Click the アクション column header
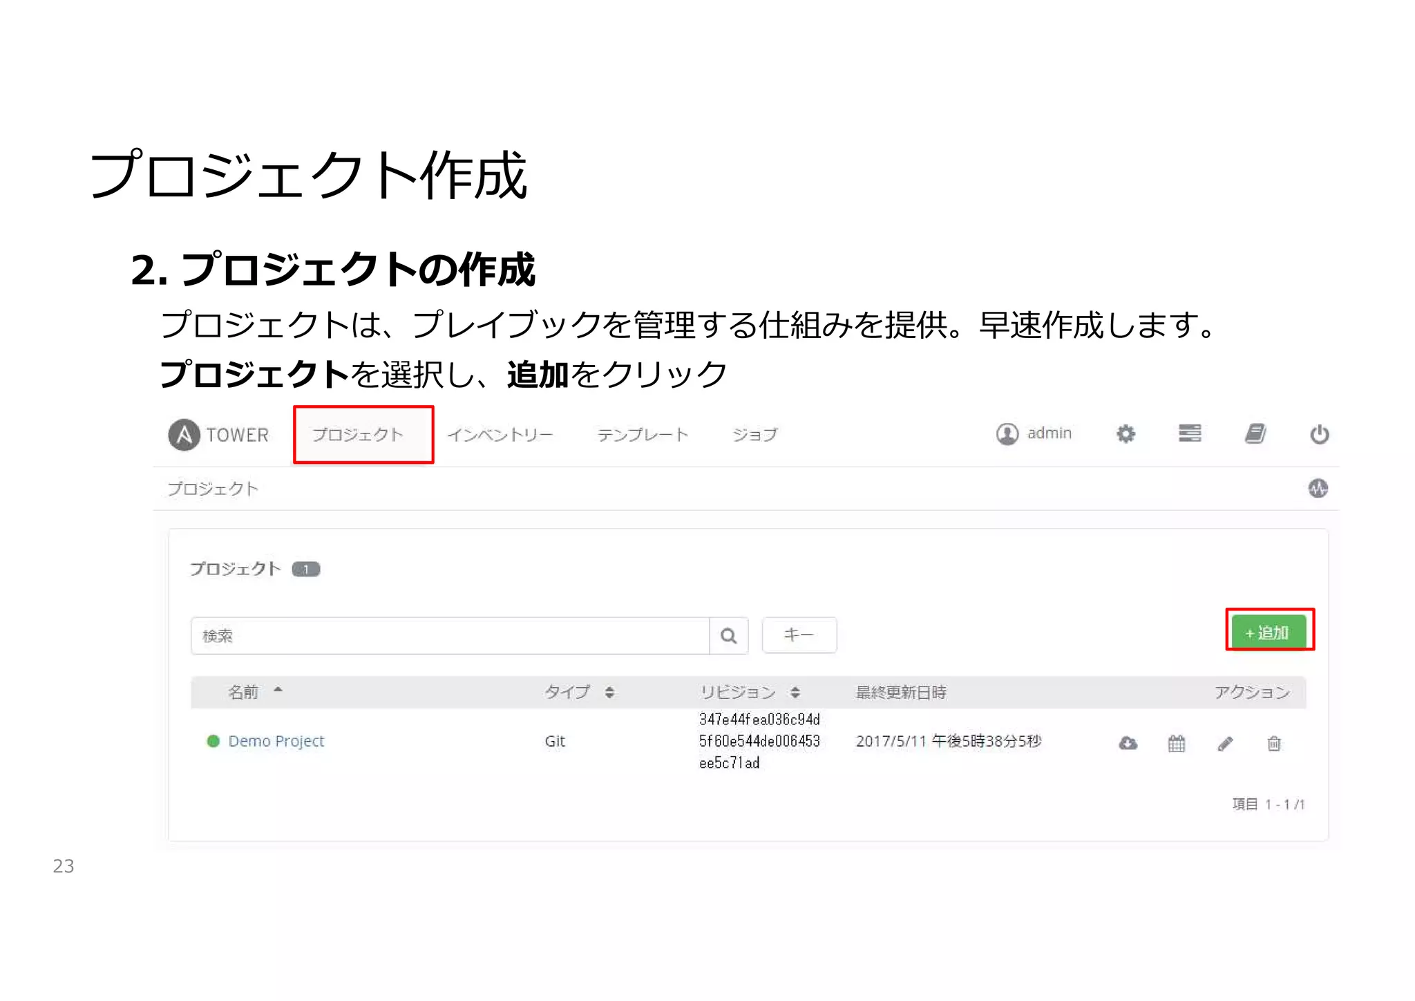Viewport: 1415px width, 1001px height. (1252, 692)
